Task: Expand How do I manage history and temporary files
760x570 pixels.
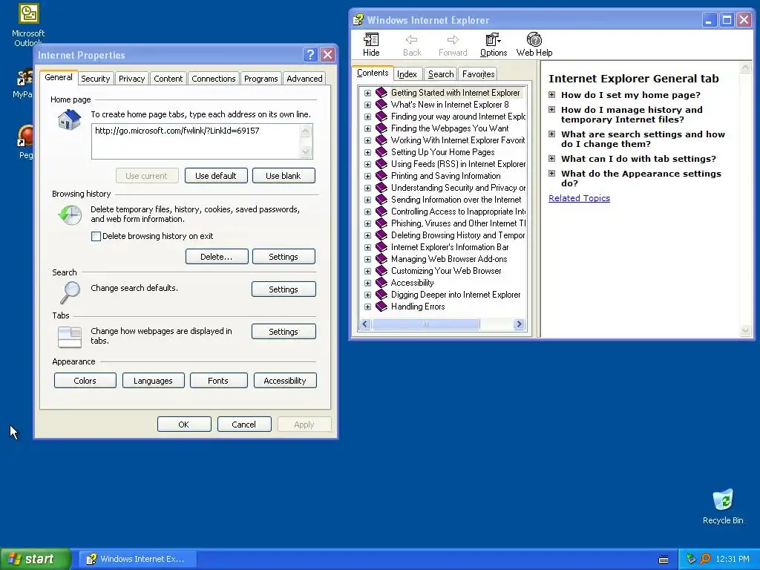Action: click(x=551, y=110)
